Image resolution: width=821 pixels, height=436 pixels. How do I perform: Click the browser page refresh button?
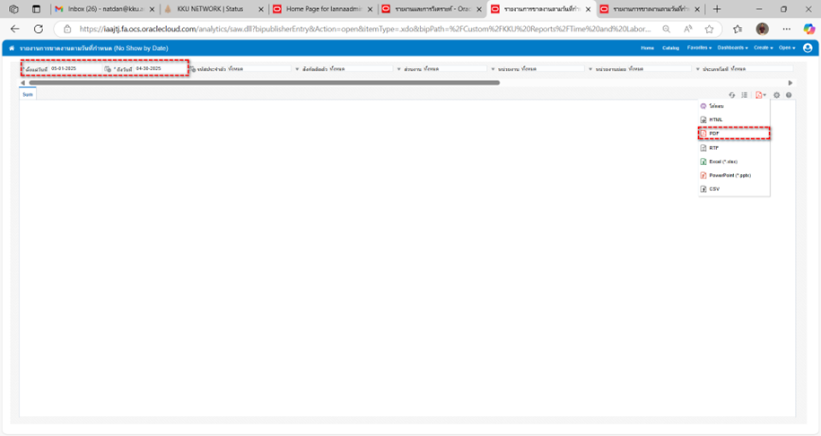[38, 29]
